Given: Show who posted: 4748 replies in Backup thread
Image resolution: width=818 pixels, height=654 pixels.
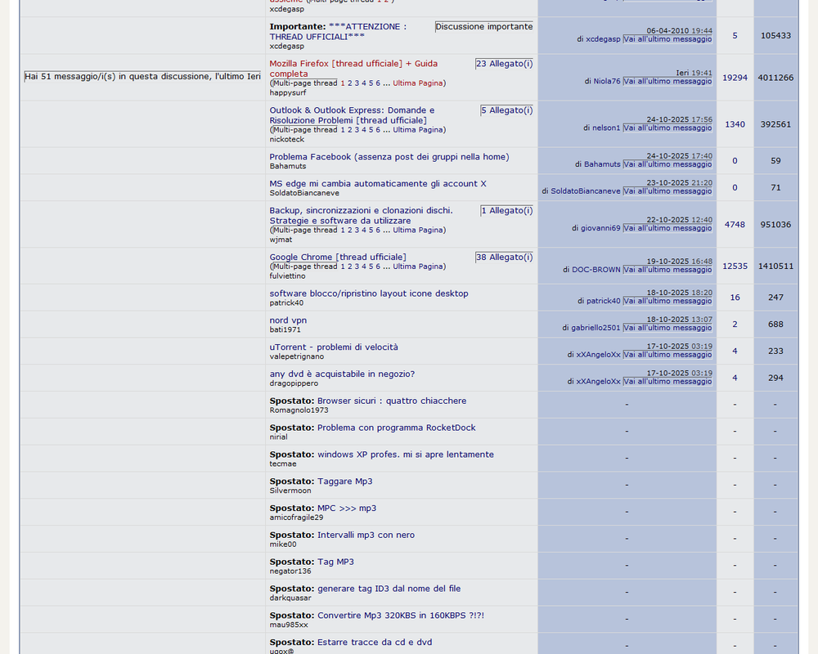Looking at the screenshot, I should (735, 225).
